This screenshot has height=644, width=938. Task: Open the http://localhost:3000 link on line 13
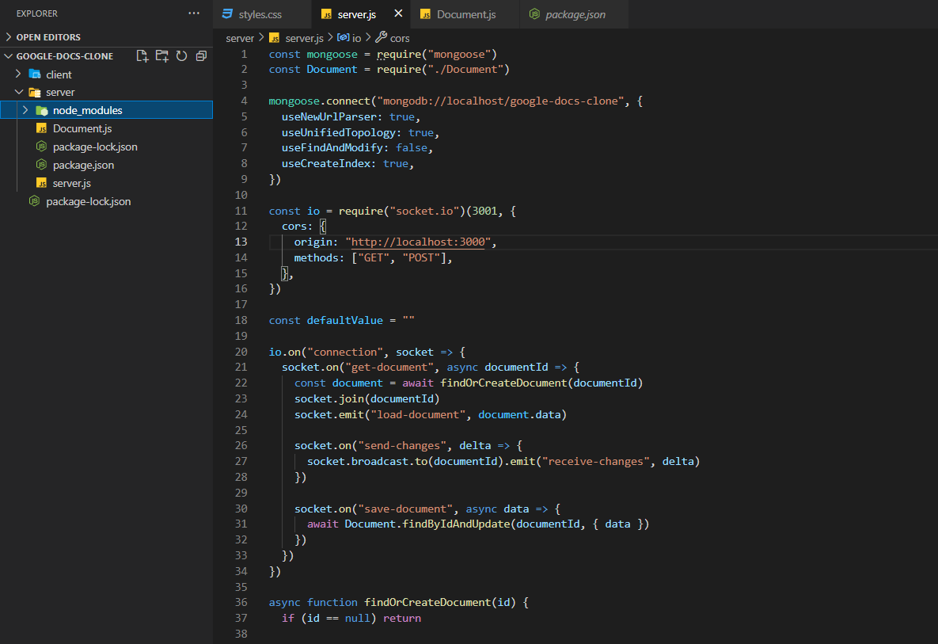pos(418,242)
